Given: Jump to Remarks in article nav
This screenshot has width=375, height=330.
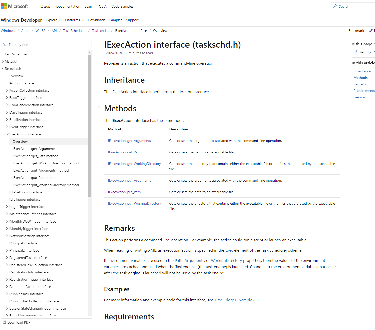Looking at the screenshot, I should coord(360,84).
